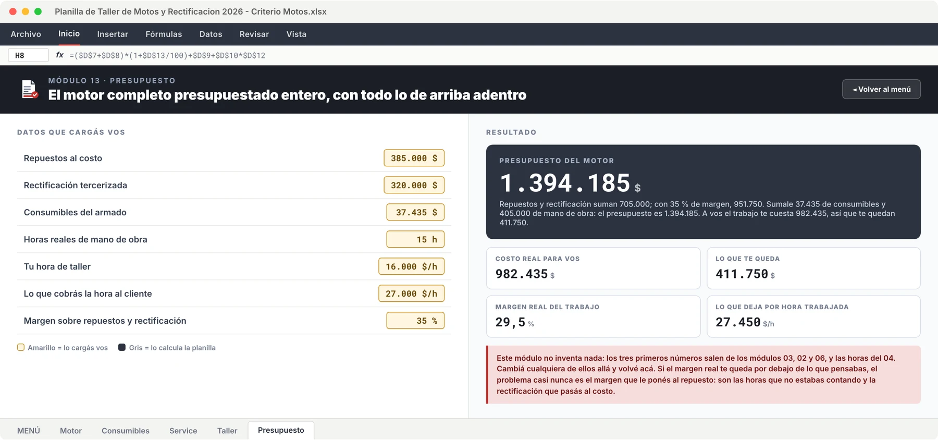The width and height of the screenshot is (938, 440).
Task: Click the Volver al menú button
Action: pyautogui.click(x=881, y=89)
